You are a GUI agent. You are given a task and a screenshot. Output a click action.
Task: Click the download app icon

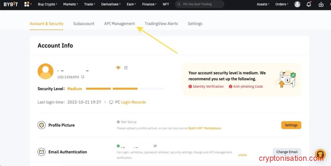(x=321, y=4)
